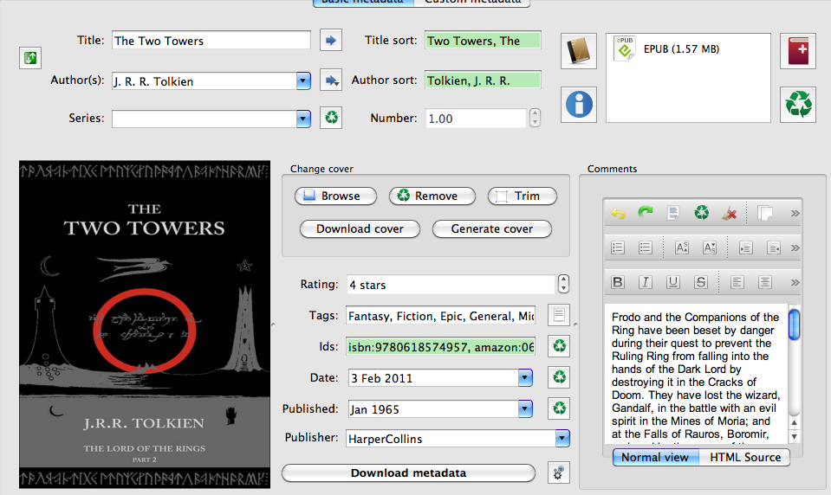The height and width of the screenshot is (495, 831).
Task: Redo the comment edit
Action: click(x=646, y=213)
